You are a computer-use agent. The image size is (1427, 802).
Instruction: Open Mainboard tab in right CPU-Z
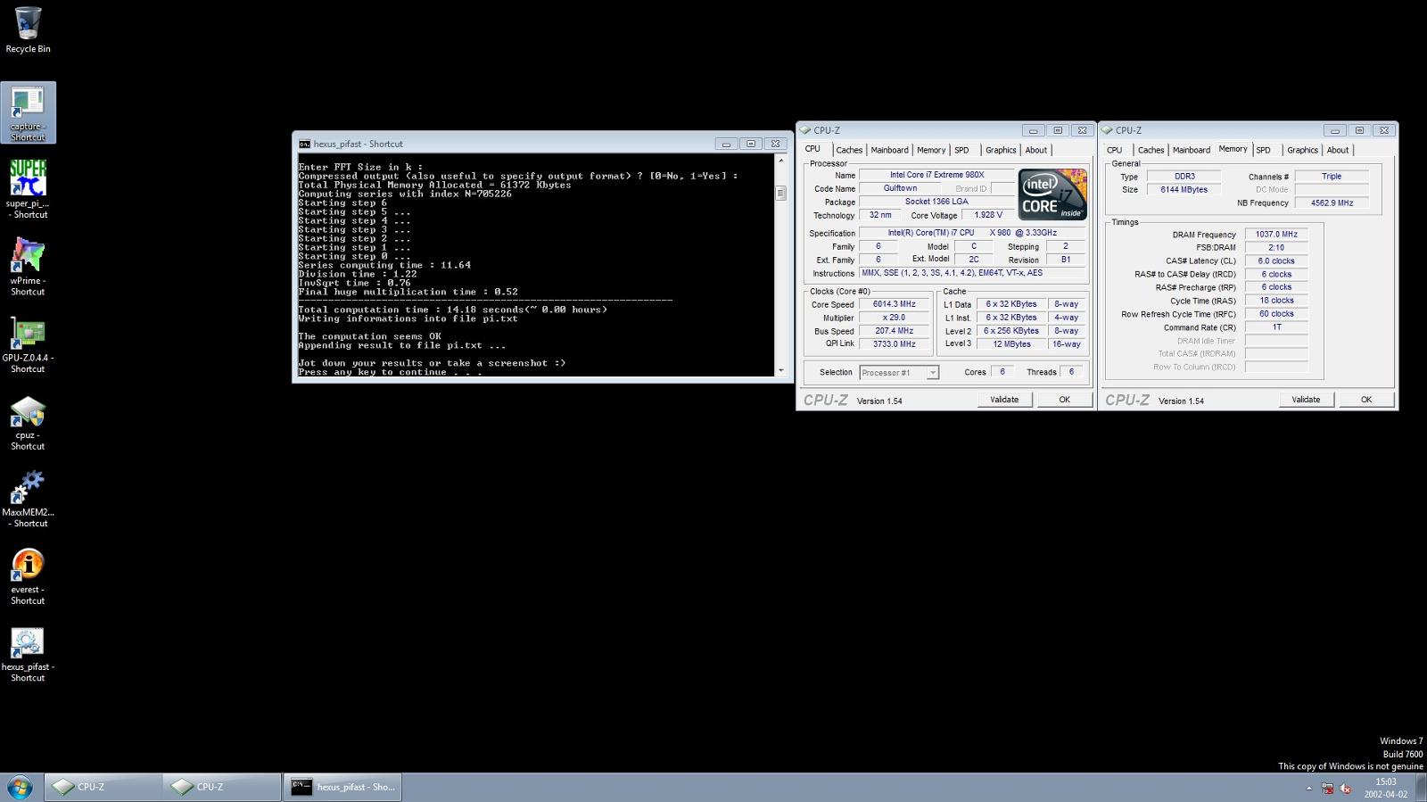click(x=1192, y=150)
